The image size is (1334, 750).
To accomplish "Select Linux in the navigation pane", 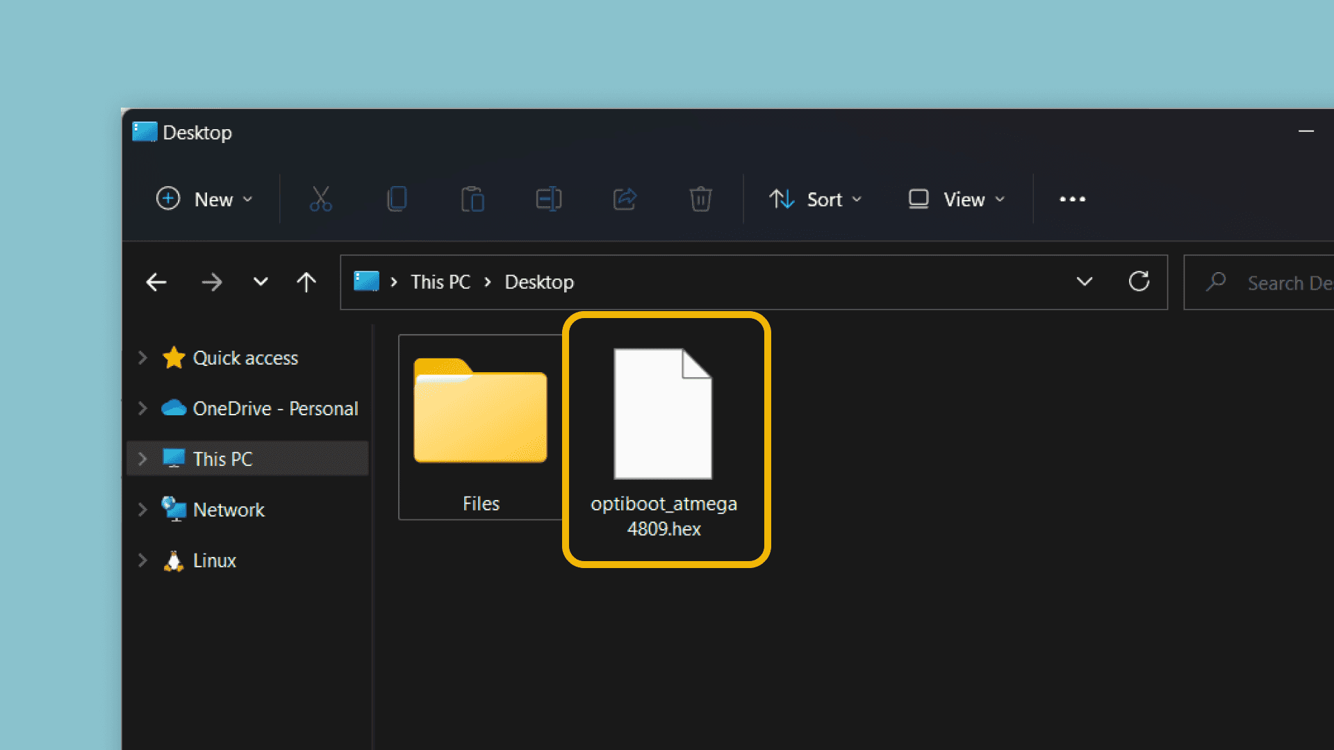I will (x=214, y=560).
